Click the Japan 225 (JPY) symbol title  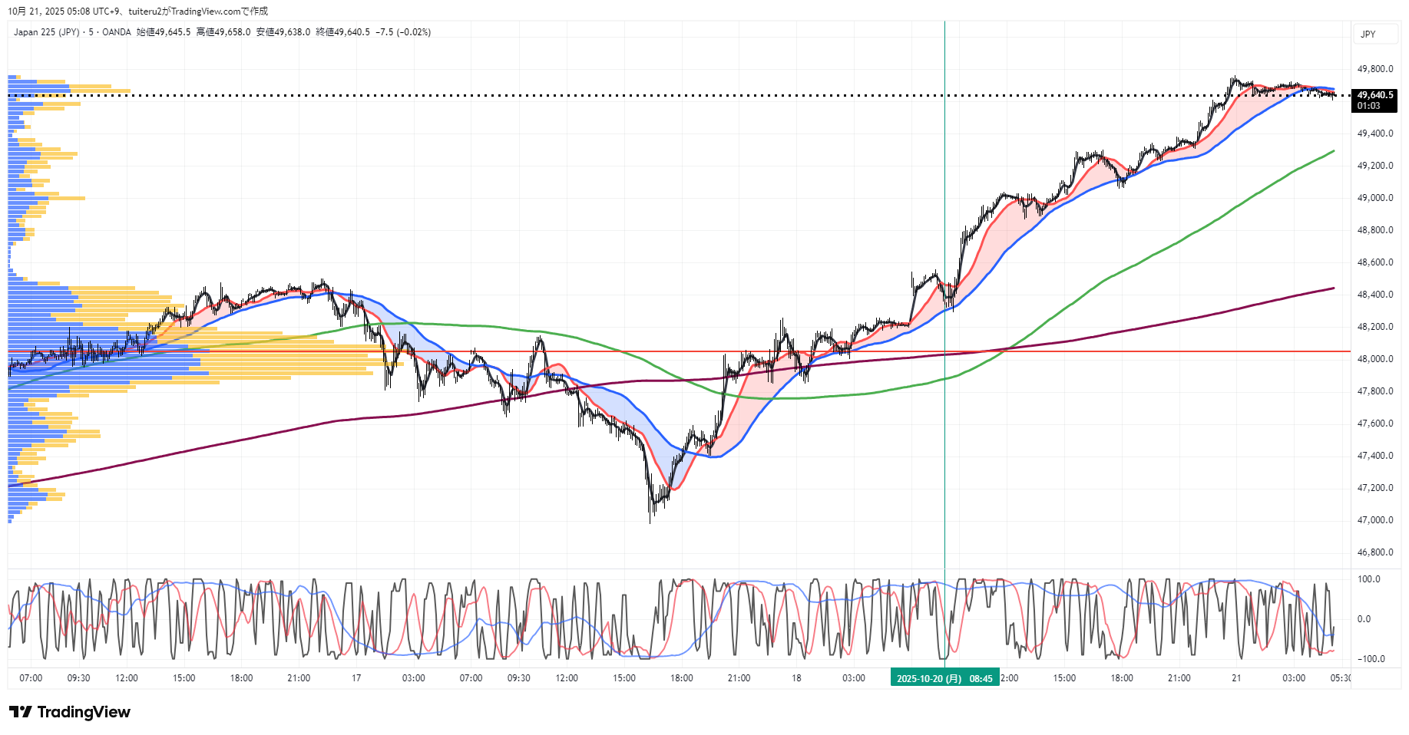[x=46, y=32]
